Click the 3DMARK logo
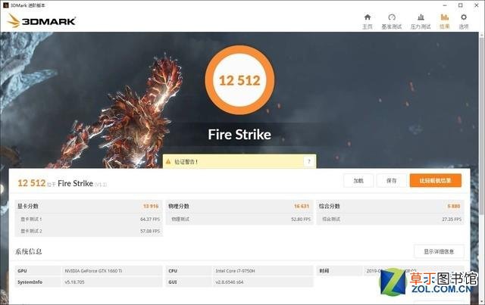Viewport: 485px width, 305px height. tap(42, 20)
